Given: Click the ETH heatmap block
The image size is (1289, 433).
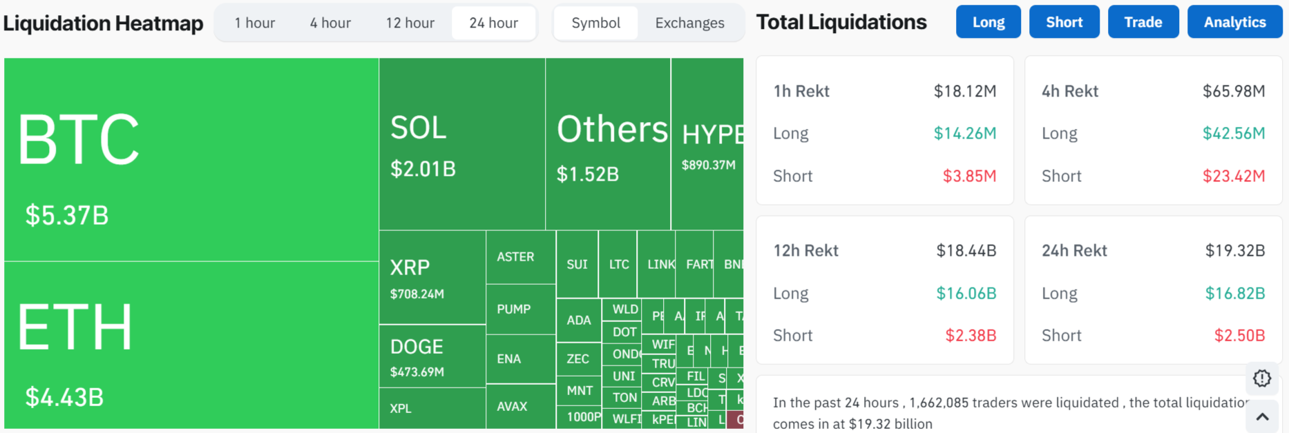Looking at the screenshot, I should (x=191, y=345).
